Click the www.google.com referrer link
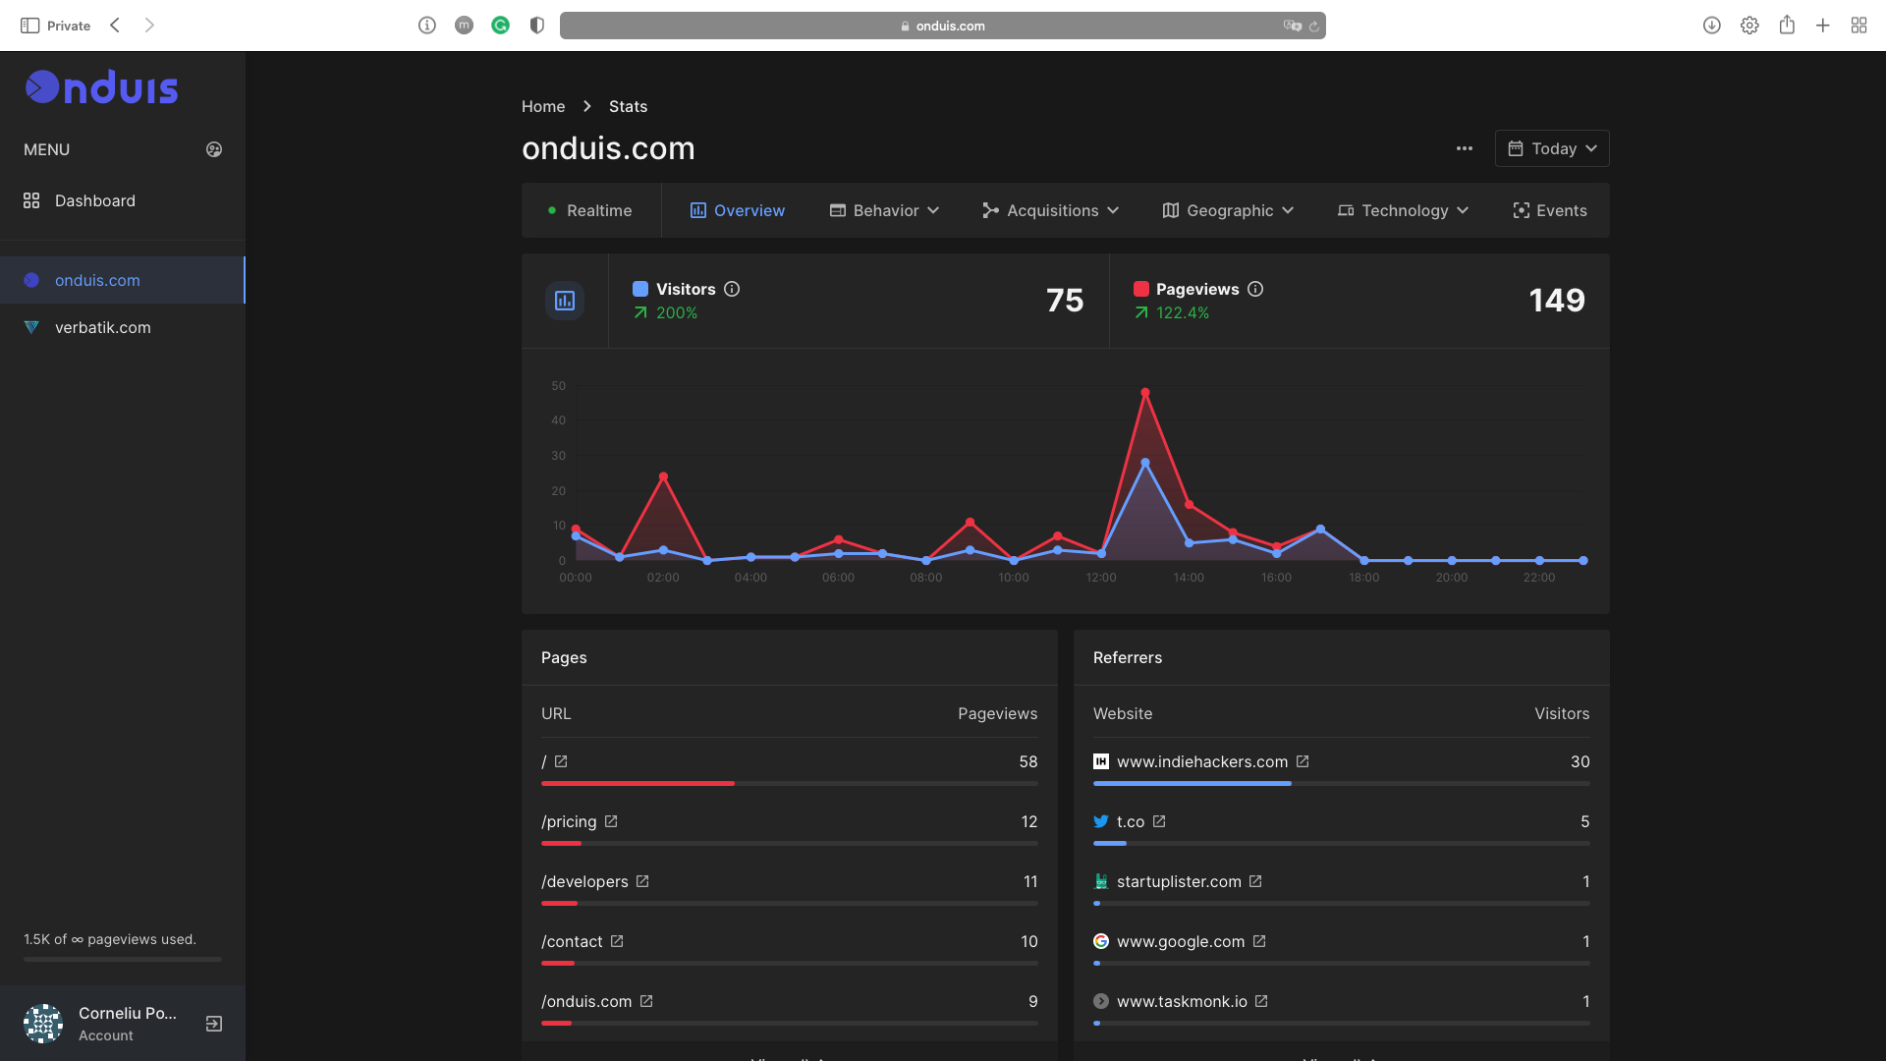Viewport: 1886px width, 1061px height. point(1181,941)
